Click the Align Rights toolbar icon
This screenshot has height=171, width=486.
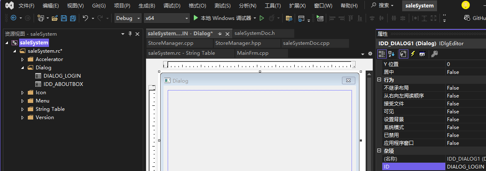tap(341, 18)
